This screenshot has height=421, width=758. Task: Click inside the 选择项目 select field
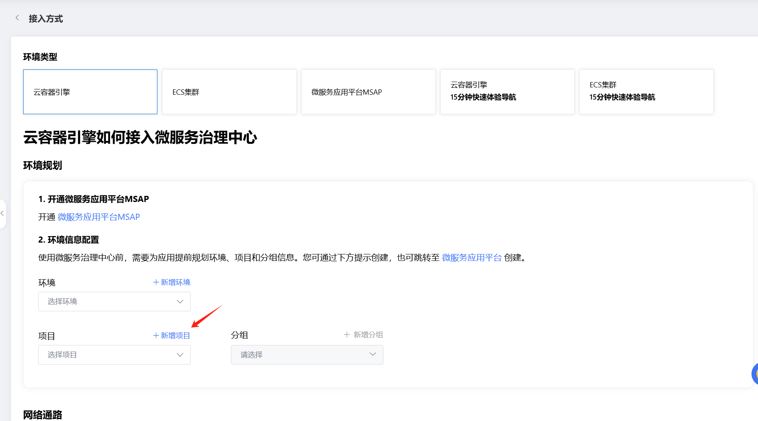(x=106, y=355)
